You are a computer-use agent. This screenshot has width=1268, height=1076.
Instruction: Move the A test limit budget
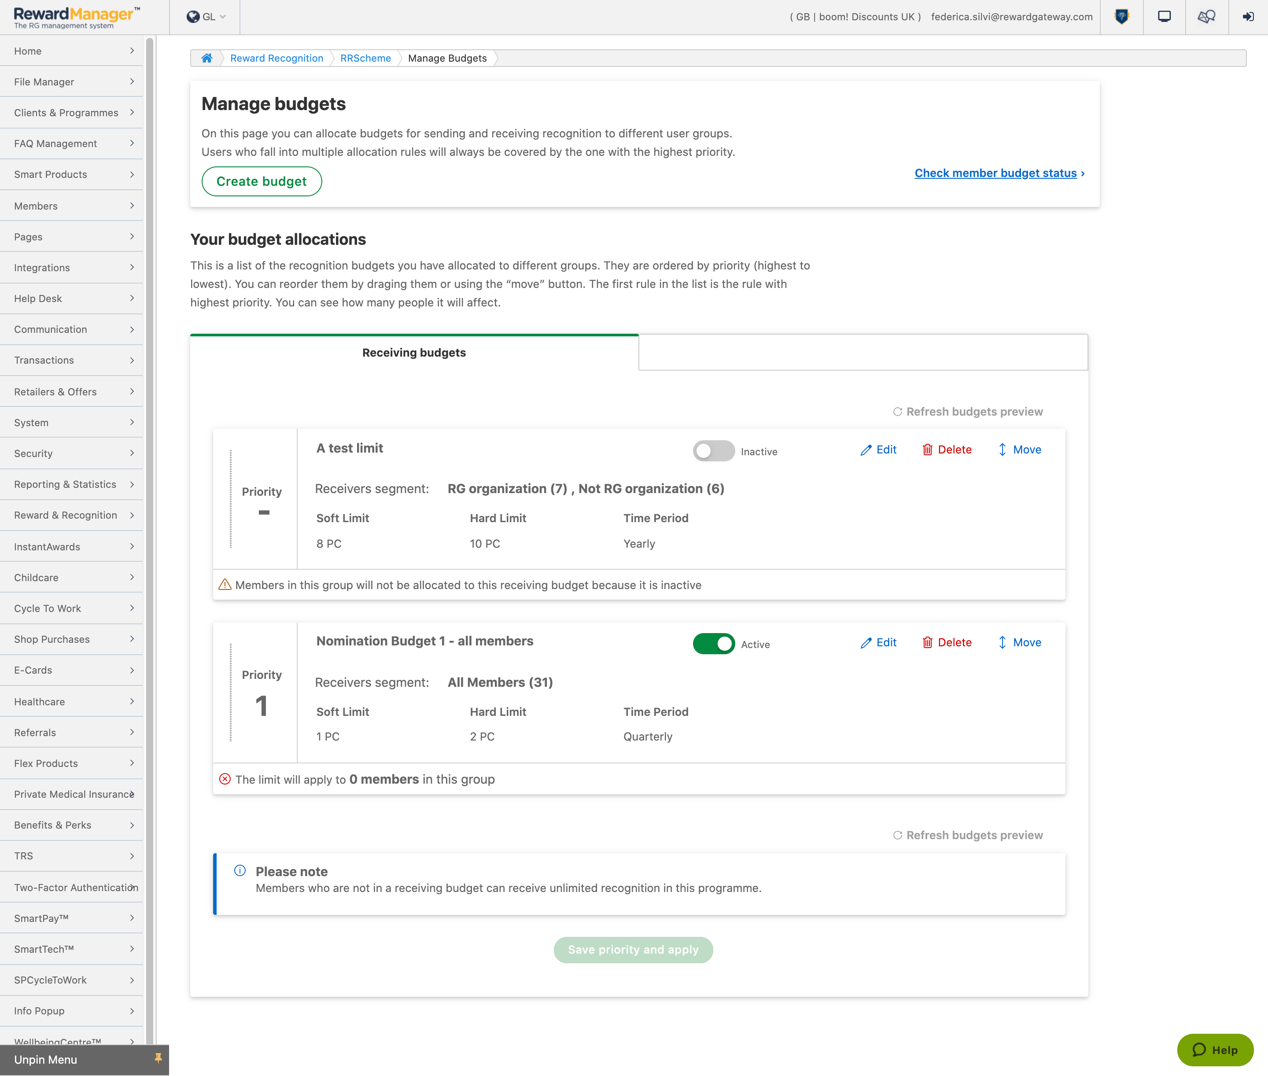pos(1019,450)
